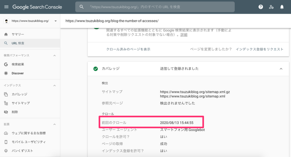Collapse the インデックス sidebar section

click(55, 86)
